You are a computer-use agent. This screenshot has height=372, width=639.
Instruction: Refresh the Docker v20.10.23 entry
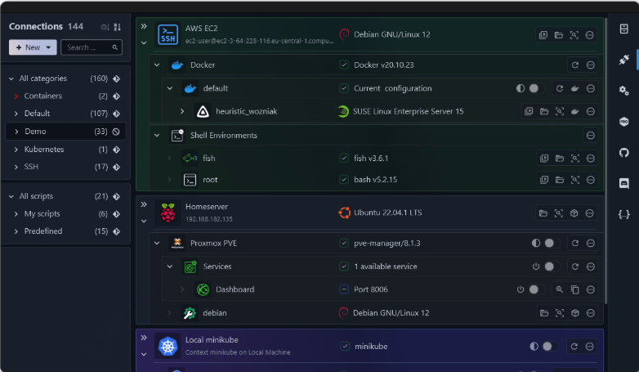coord(575,65)
